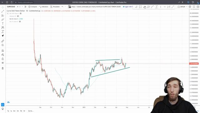The image size is (200, 113).
Task: Click the blue cloud logo on chart
Action: (x=8, y=102)
